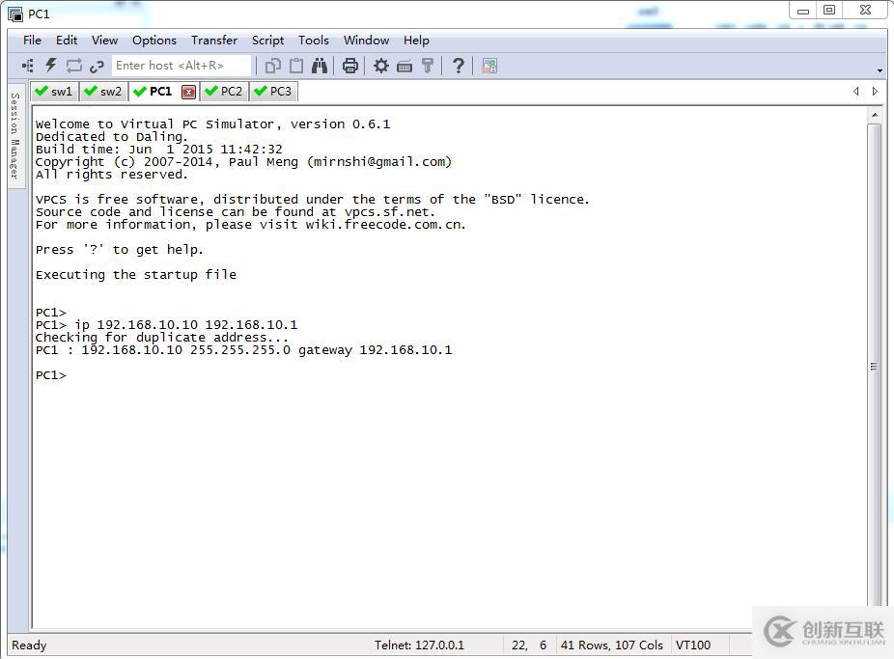The width and height of the screenshot is (894, 659).
Task: Click the 'ip 192.168.10.10 192.168.10.1' command text
Action: pos(186,325)
